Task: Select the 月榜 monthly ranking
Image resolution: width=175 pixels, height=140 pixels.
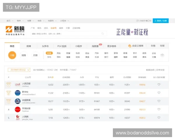Action: [35, 55]
